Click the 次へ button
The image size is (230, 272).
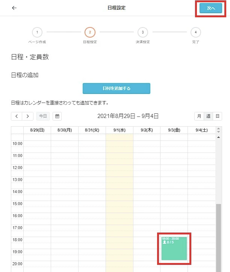211,8
